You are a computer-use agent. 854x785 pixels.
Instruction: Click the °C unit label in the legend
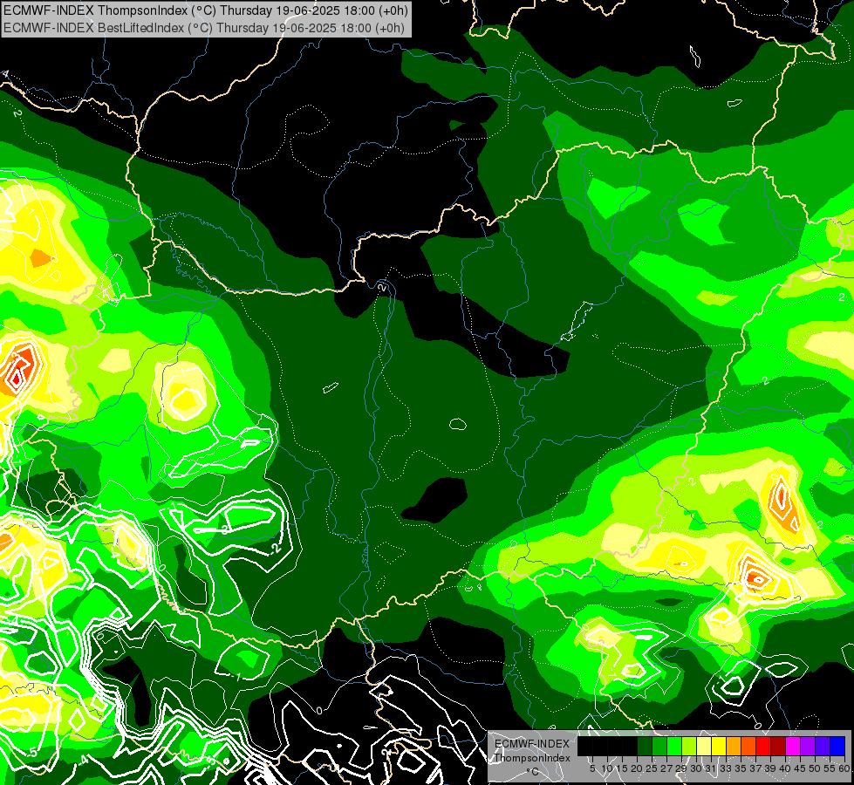[532, 772]
